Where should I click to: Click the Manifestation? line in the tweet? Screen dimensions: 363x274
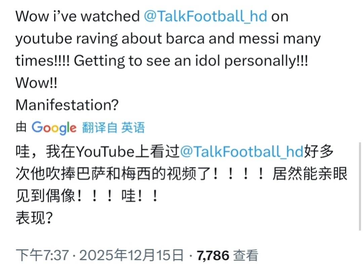click(67, 105)
